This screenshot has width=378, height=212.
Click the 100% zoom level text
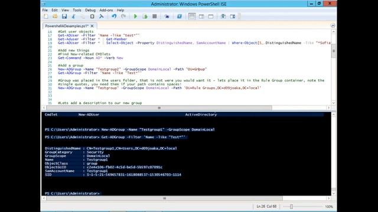click(x=329, y=207)
